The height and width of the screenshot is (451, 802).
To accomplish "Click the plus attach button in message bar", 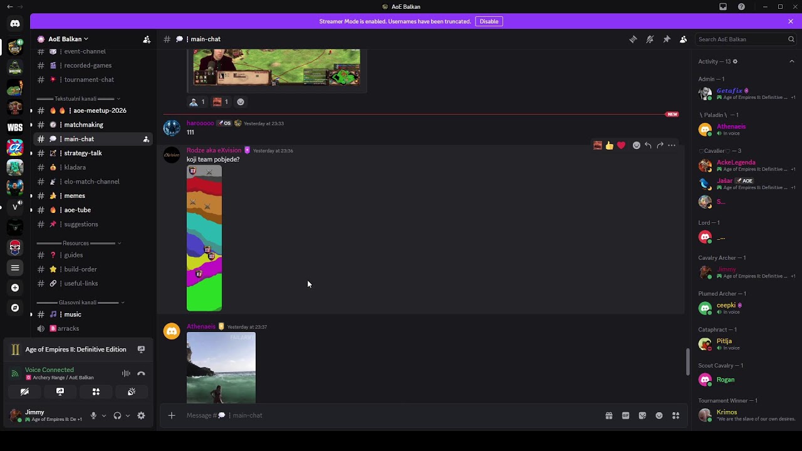I will tap(171, 415).
